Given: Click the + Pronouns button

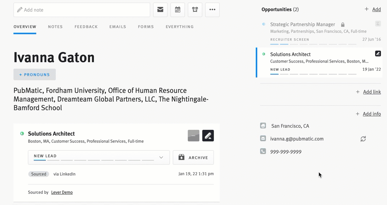Looking at the screenshot, I should click(35, 74).
